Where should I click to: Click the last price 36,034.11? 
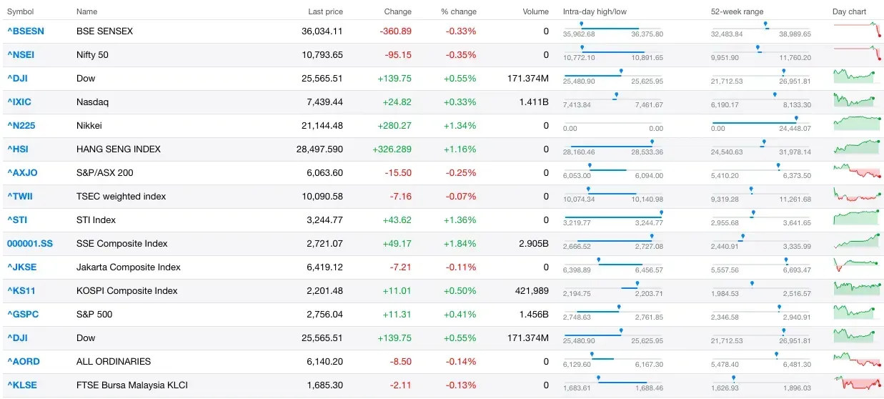click(323, 31)
